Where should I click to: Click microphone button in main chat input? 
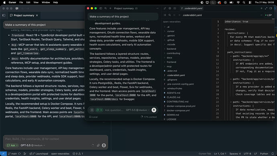104,146
